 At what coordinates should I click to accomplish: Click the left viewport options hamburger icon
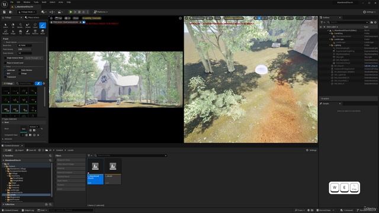(52, 18)
